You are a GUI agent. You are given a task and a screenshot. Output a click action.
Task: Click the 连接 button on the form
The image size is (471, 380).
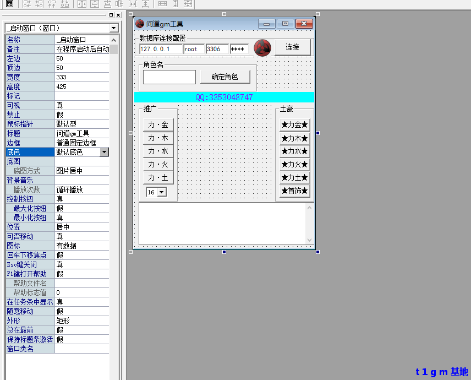point(292,47)
